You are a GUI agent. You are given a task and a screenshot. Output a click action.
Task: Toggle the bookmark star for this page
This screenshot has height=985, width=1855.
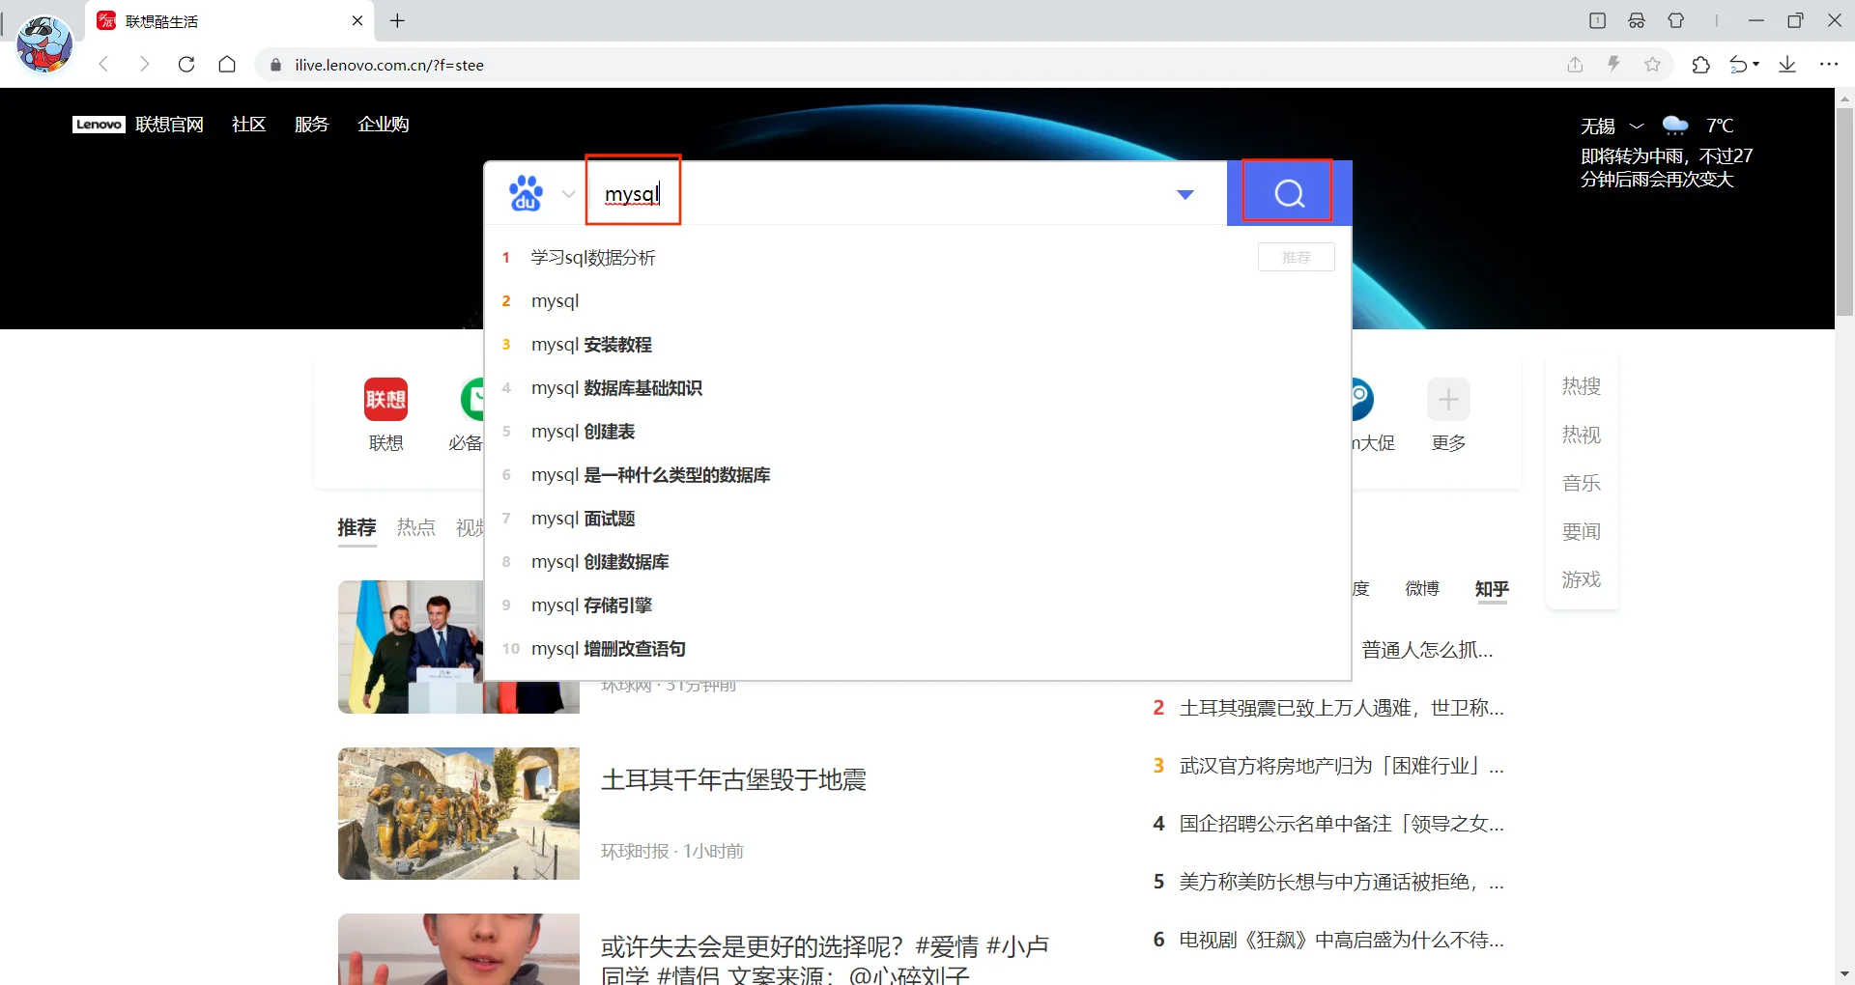1653,65
